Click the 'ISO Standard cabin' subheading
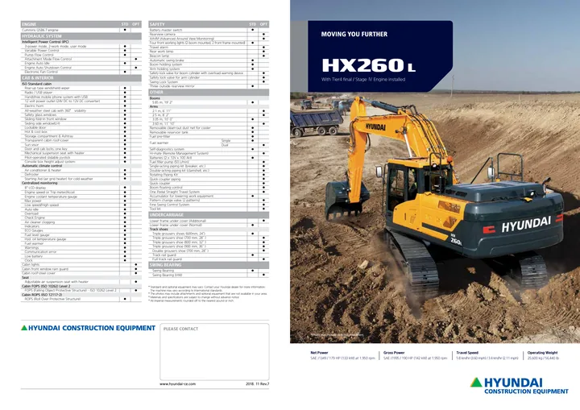The height and width of the screenshot is (410, 580). click(x=36, y=84)
